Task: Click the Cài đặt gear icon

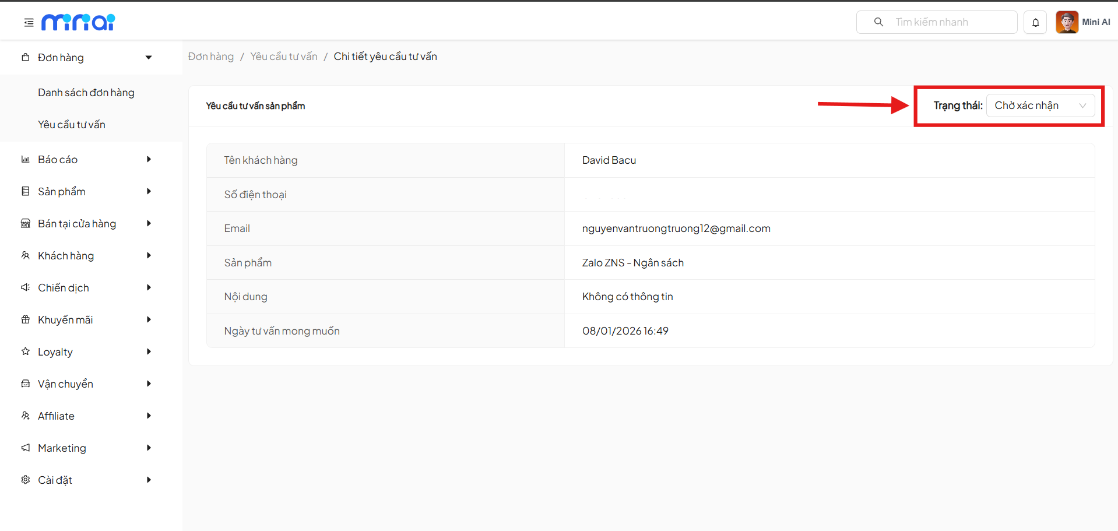Action: [x=26, y=480]
